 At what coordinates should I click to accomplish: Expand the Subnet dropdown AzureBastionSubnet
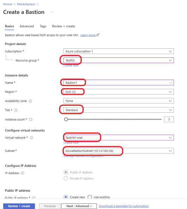(x=119, y=151)
